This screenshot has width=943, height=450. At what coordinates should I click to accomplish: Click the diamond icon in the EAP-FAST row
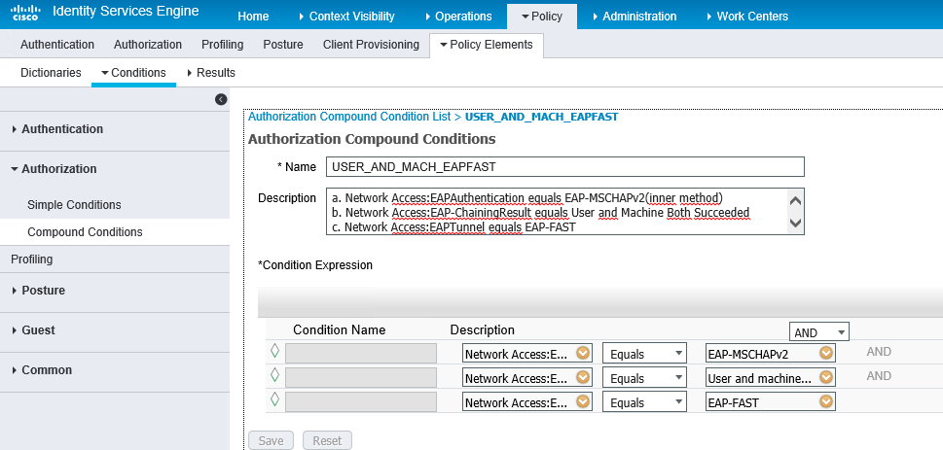274,399
